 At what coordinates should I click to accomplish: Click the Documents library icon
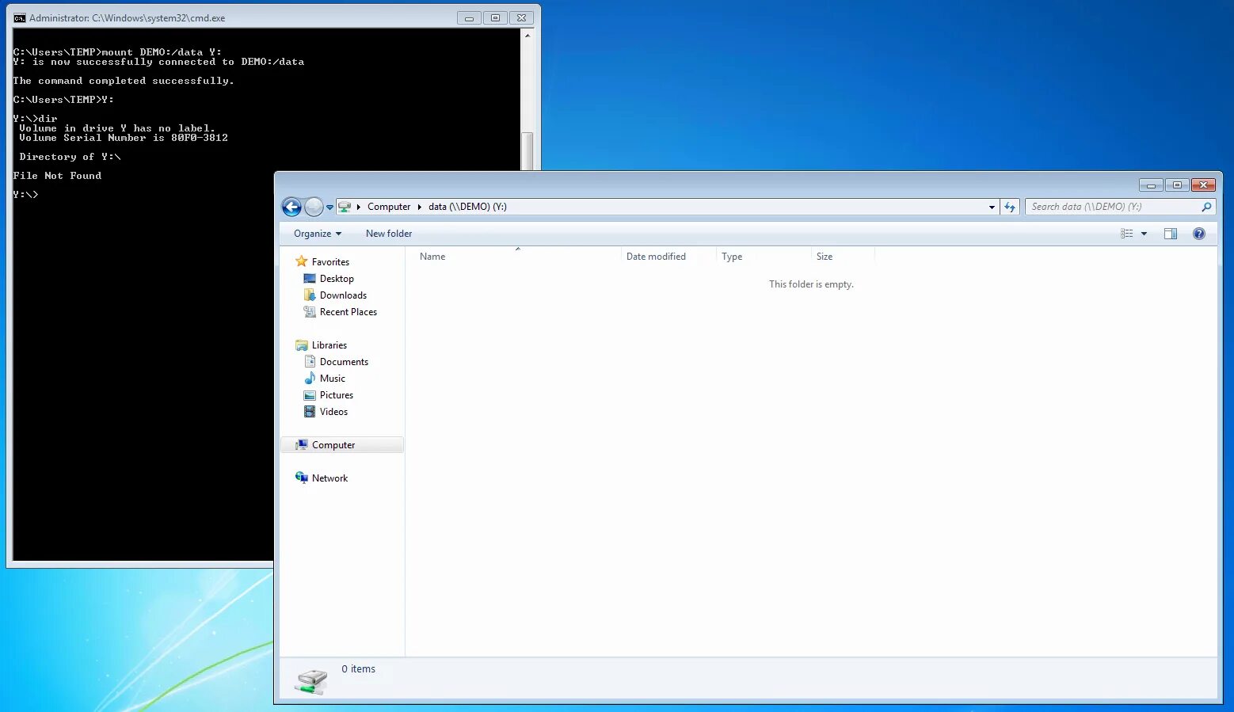click(310, 362)
